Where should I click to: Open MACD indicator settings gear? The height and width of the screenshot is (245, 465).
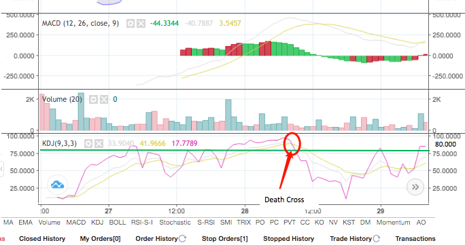point(131,23)
